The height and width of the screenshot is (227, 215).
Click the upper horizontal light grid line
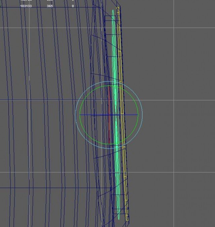(x=168, y=28)
